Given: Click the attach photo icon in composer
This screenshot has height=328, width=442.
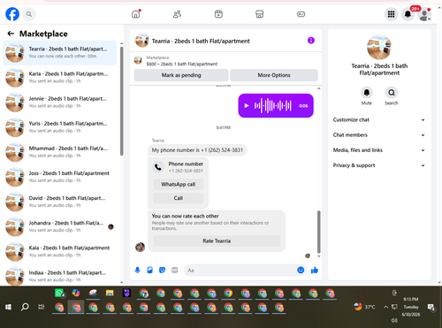Looking at the screenshot, I should tap(149, 270).
